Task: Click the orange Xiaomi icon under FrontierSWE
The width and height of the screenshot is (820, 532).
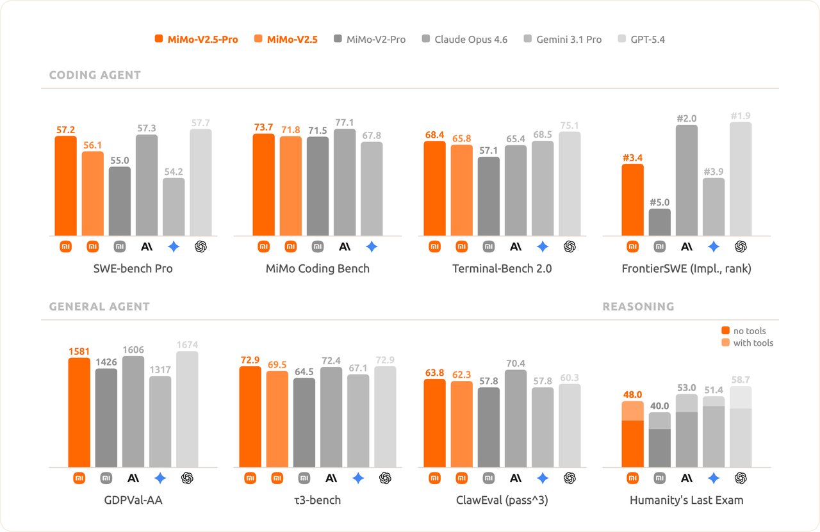Action: 632,246
